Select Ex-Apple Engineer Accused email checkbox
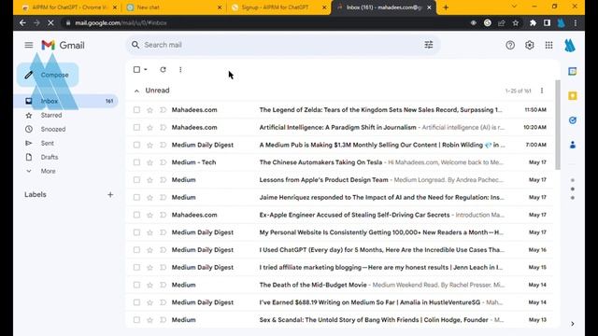 136,215
